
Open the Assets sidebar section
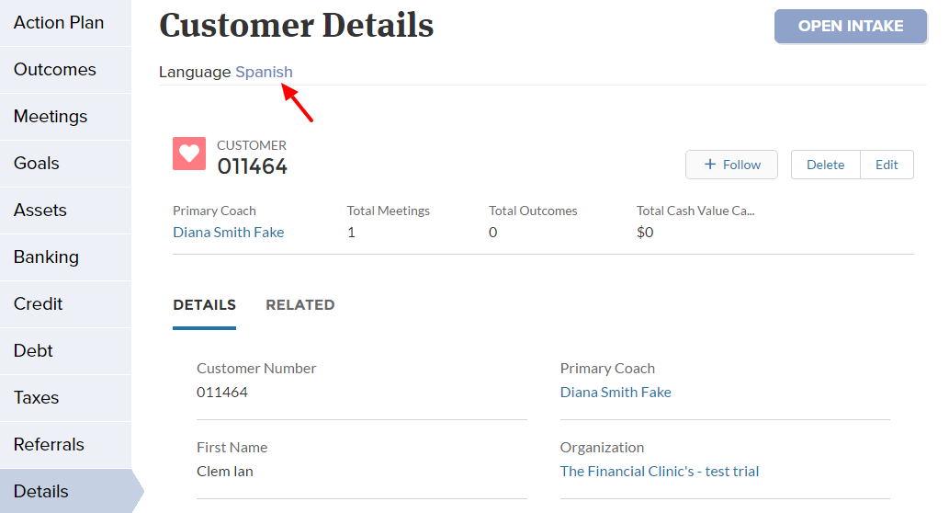tap(65, 211)
